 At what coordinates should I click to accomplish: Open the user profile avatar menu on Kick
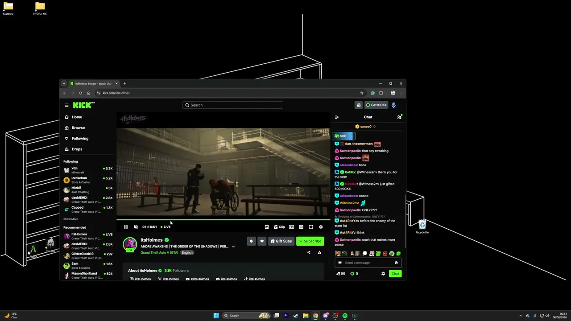[x=393, y=105]
